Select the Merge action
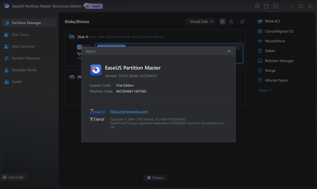The width and height of the screenshot is (317, 189). pos(270,70)
